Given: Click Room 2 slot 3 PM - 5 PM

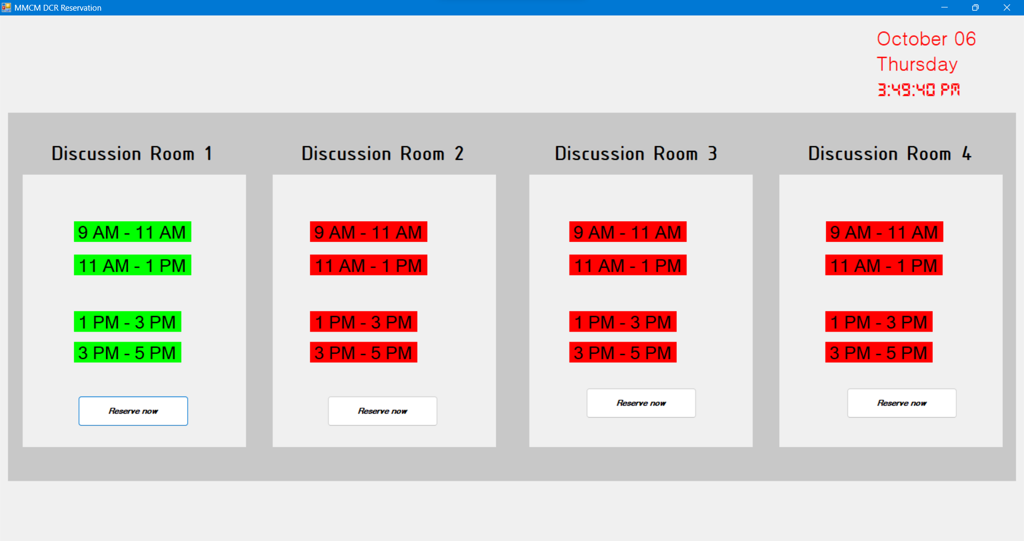Looking at the screenshot, I should click(364, 352).
